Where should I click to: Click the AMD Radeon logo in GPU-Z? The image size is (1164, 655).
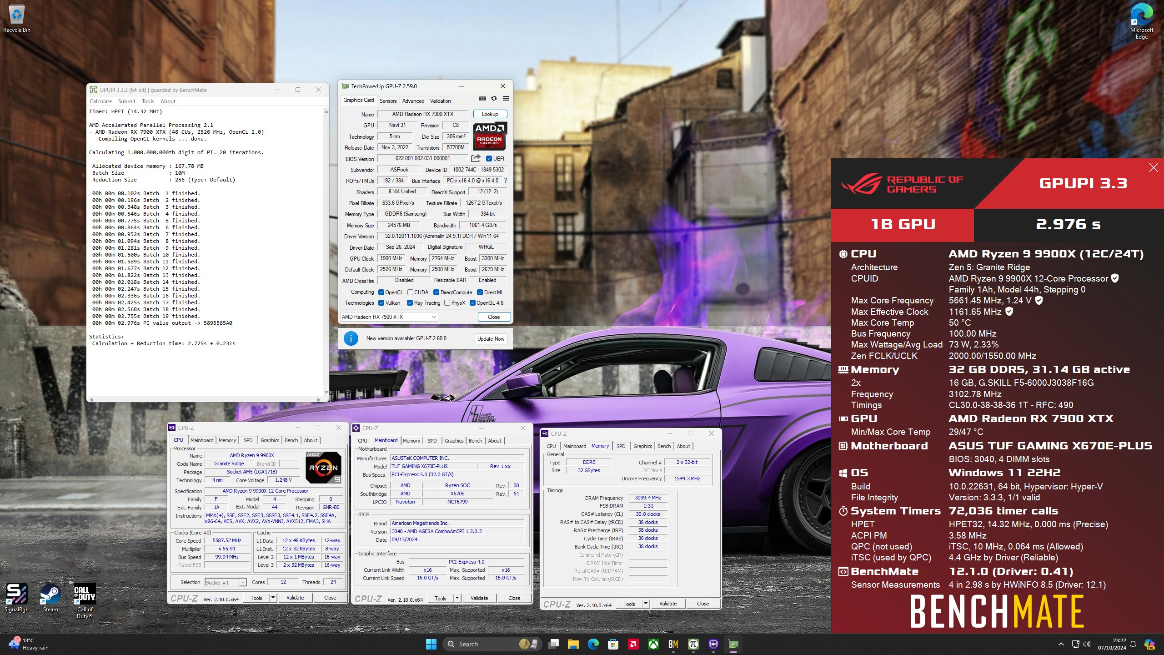[490, 136]
